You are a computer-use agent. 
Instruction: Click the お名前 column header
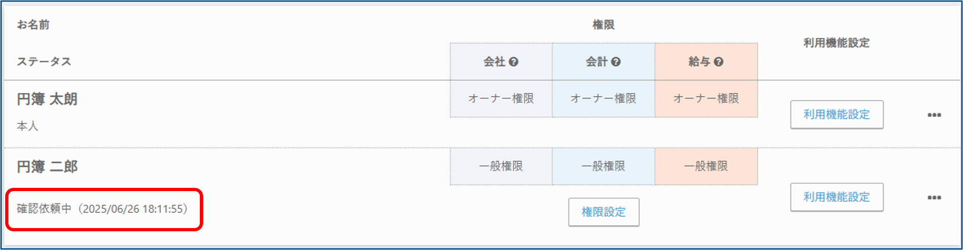pos(33,25)
